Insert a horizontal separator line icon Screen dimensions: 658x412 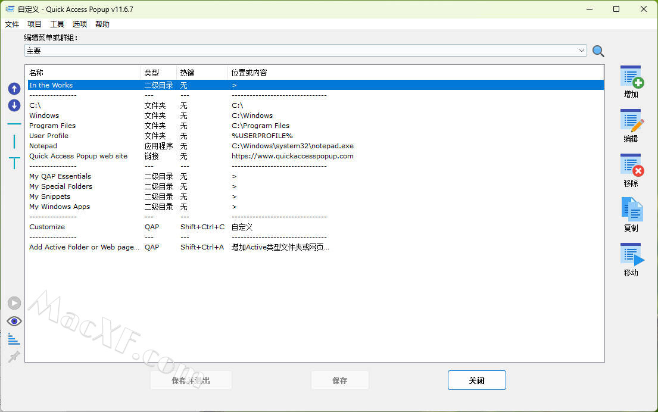coord(14,124)
